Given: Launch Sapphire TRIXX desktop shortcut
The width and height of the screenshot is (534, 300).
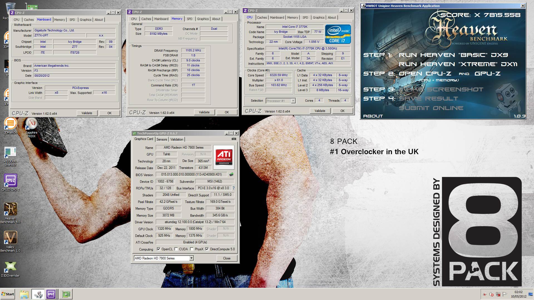Looking at the screenshot, I should pos(31,127).
